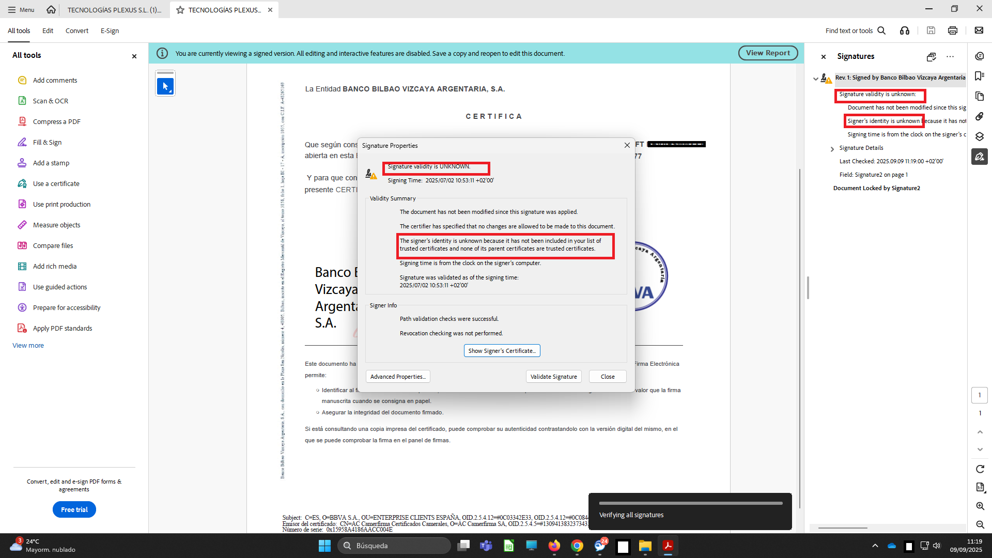This screenshot has width=992, height=558.
Task: Click the Find text search icon
Action: click(882, 30)
